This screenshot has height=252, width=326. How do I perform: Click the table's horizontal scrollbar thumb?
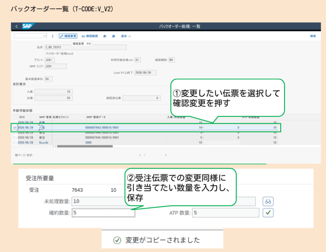[85, 146]
